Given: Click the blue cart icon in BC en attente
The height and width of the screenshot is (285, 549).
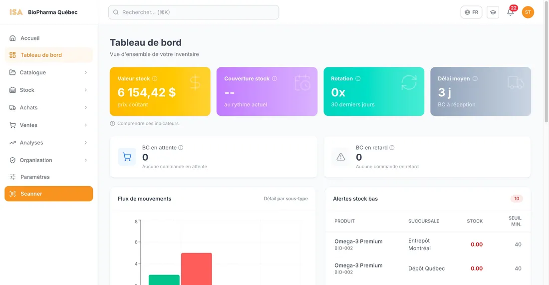Looking at the screenshot, I should coord(127,157).
